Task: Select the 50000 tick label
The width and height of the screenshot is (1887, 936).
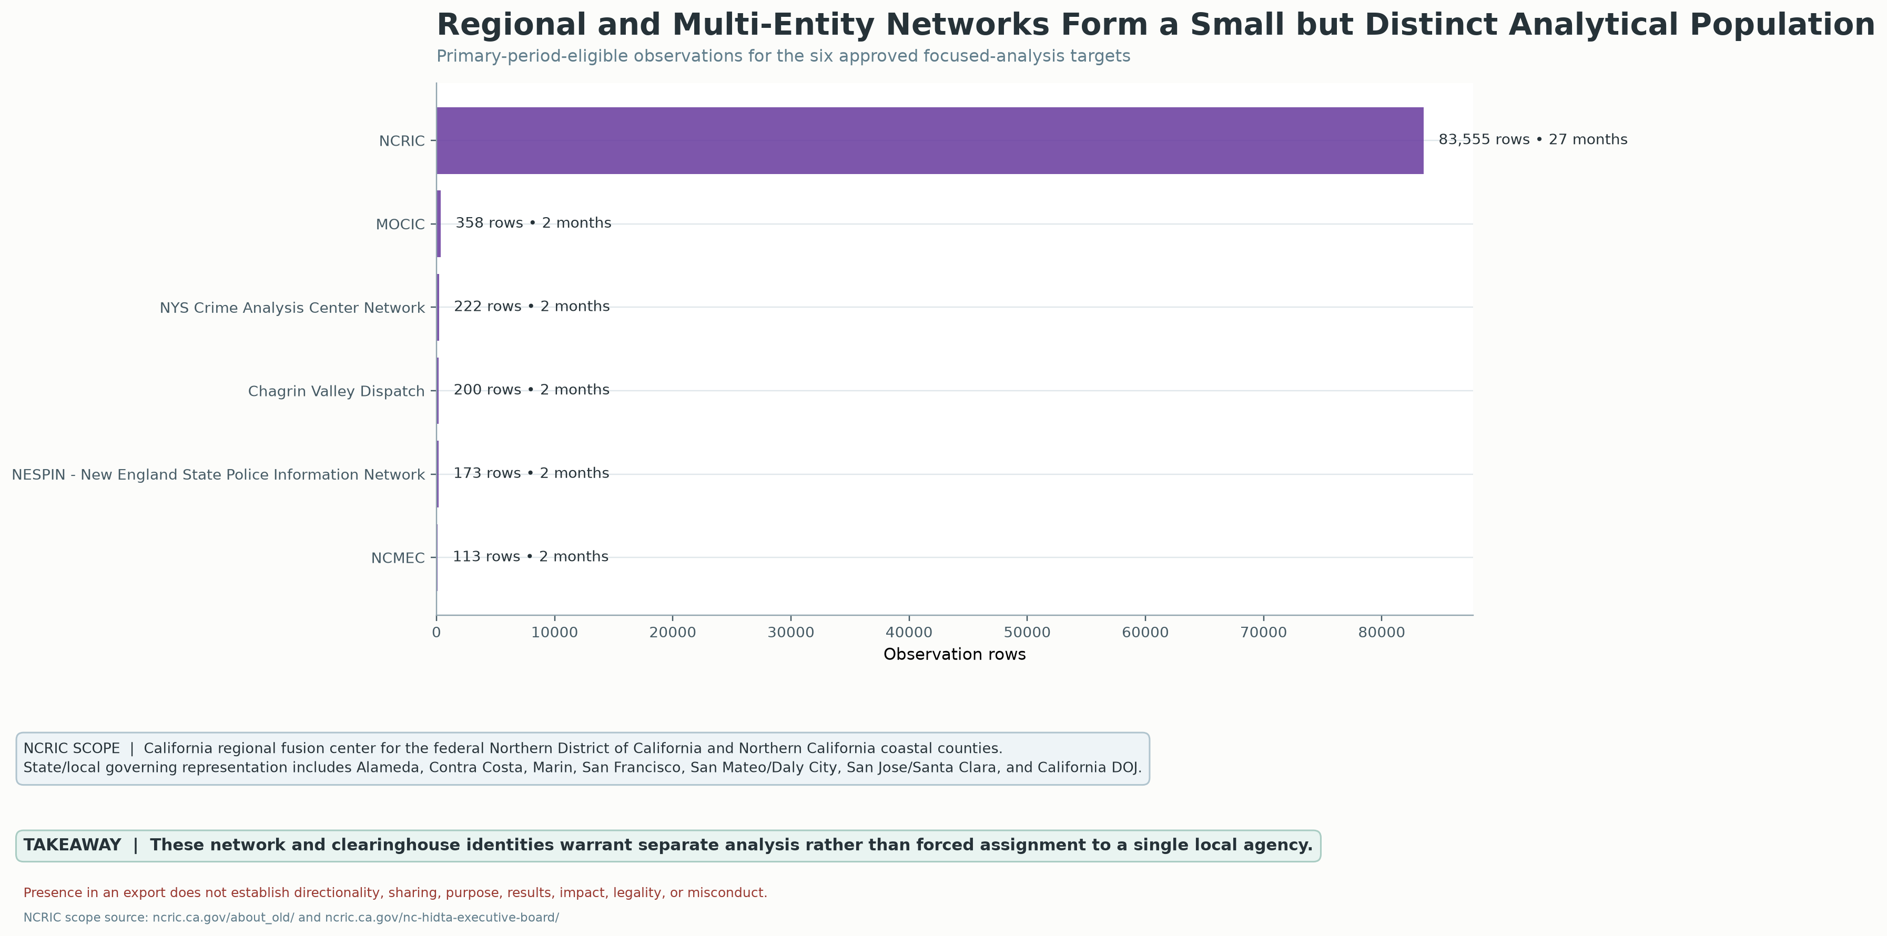Action: coord(1027,634)
